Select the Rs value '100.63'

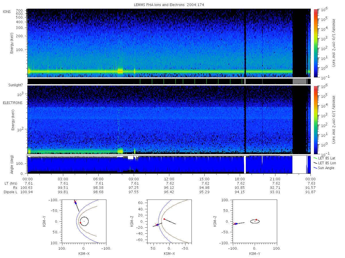(x=26, y=187)
